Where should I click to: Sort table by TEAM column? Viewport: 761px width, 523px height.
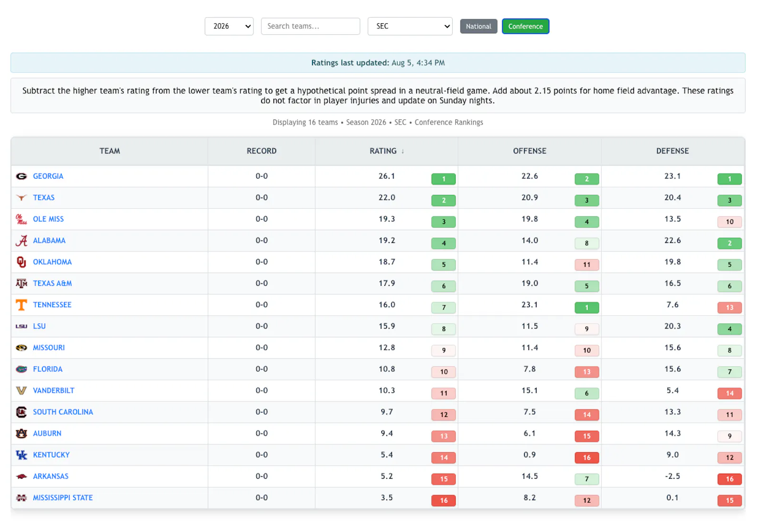[110, 151]
